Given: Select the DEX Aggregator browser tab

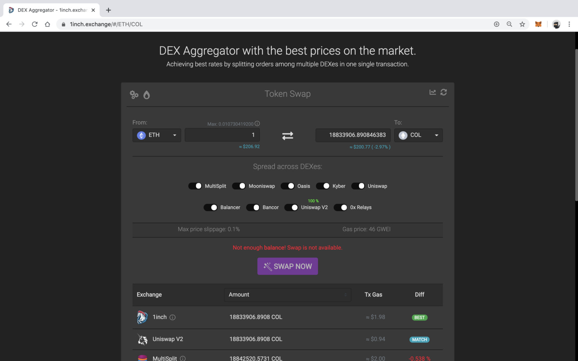Looking at the screenshot, I should tap(52, 10).
